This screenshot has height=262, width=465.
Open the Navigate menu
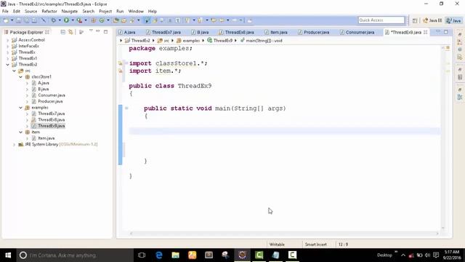70,12
